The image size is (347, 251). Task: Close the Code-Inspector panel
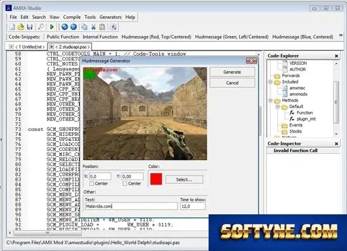[x=336, y=144]
